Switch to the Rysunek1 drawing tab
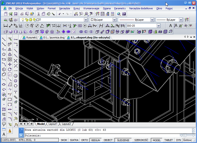This screenshot has height=143, width=197. click(30, 38)
